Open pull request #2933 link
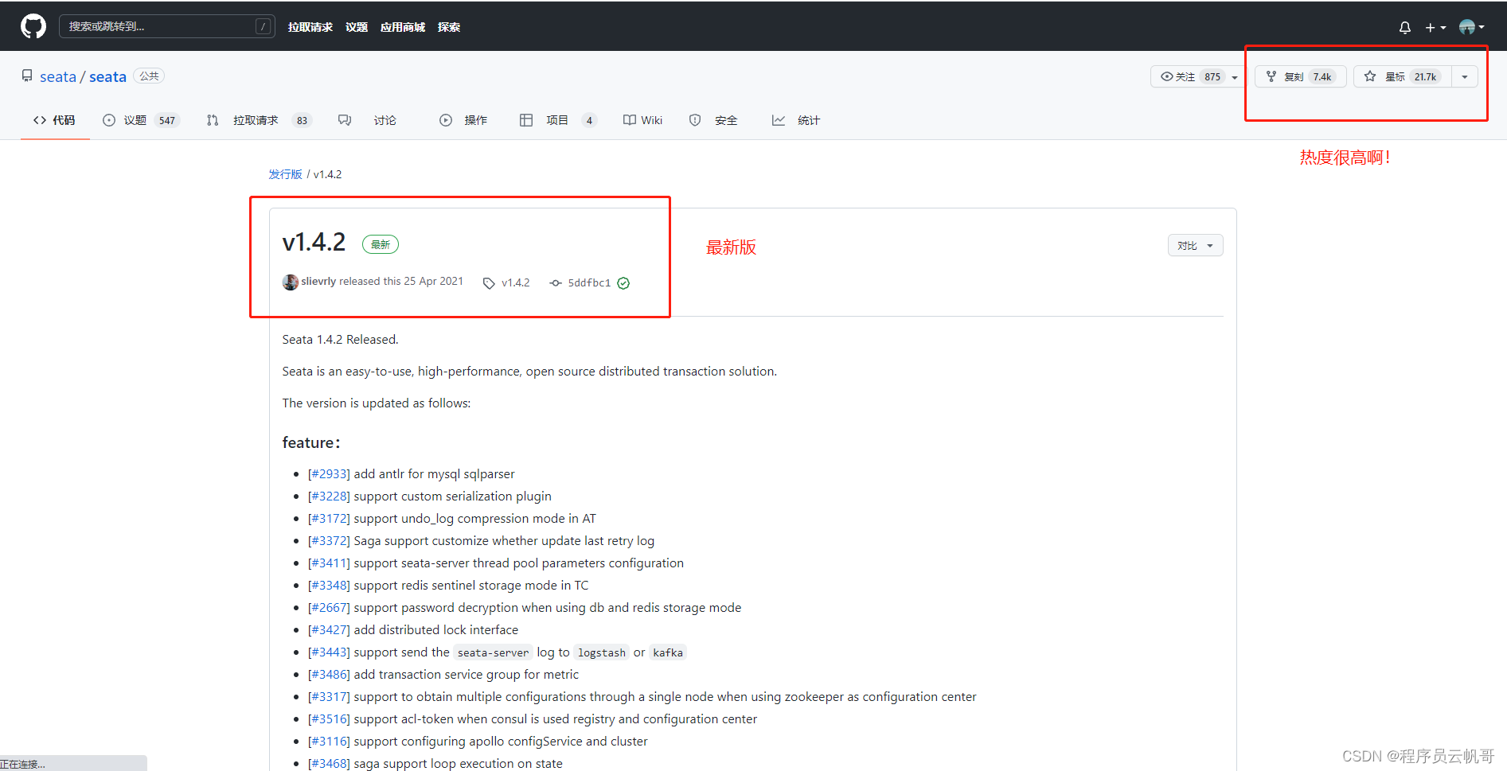The image size is (1507, 771). [x=329, y=474]
